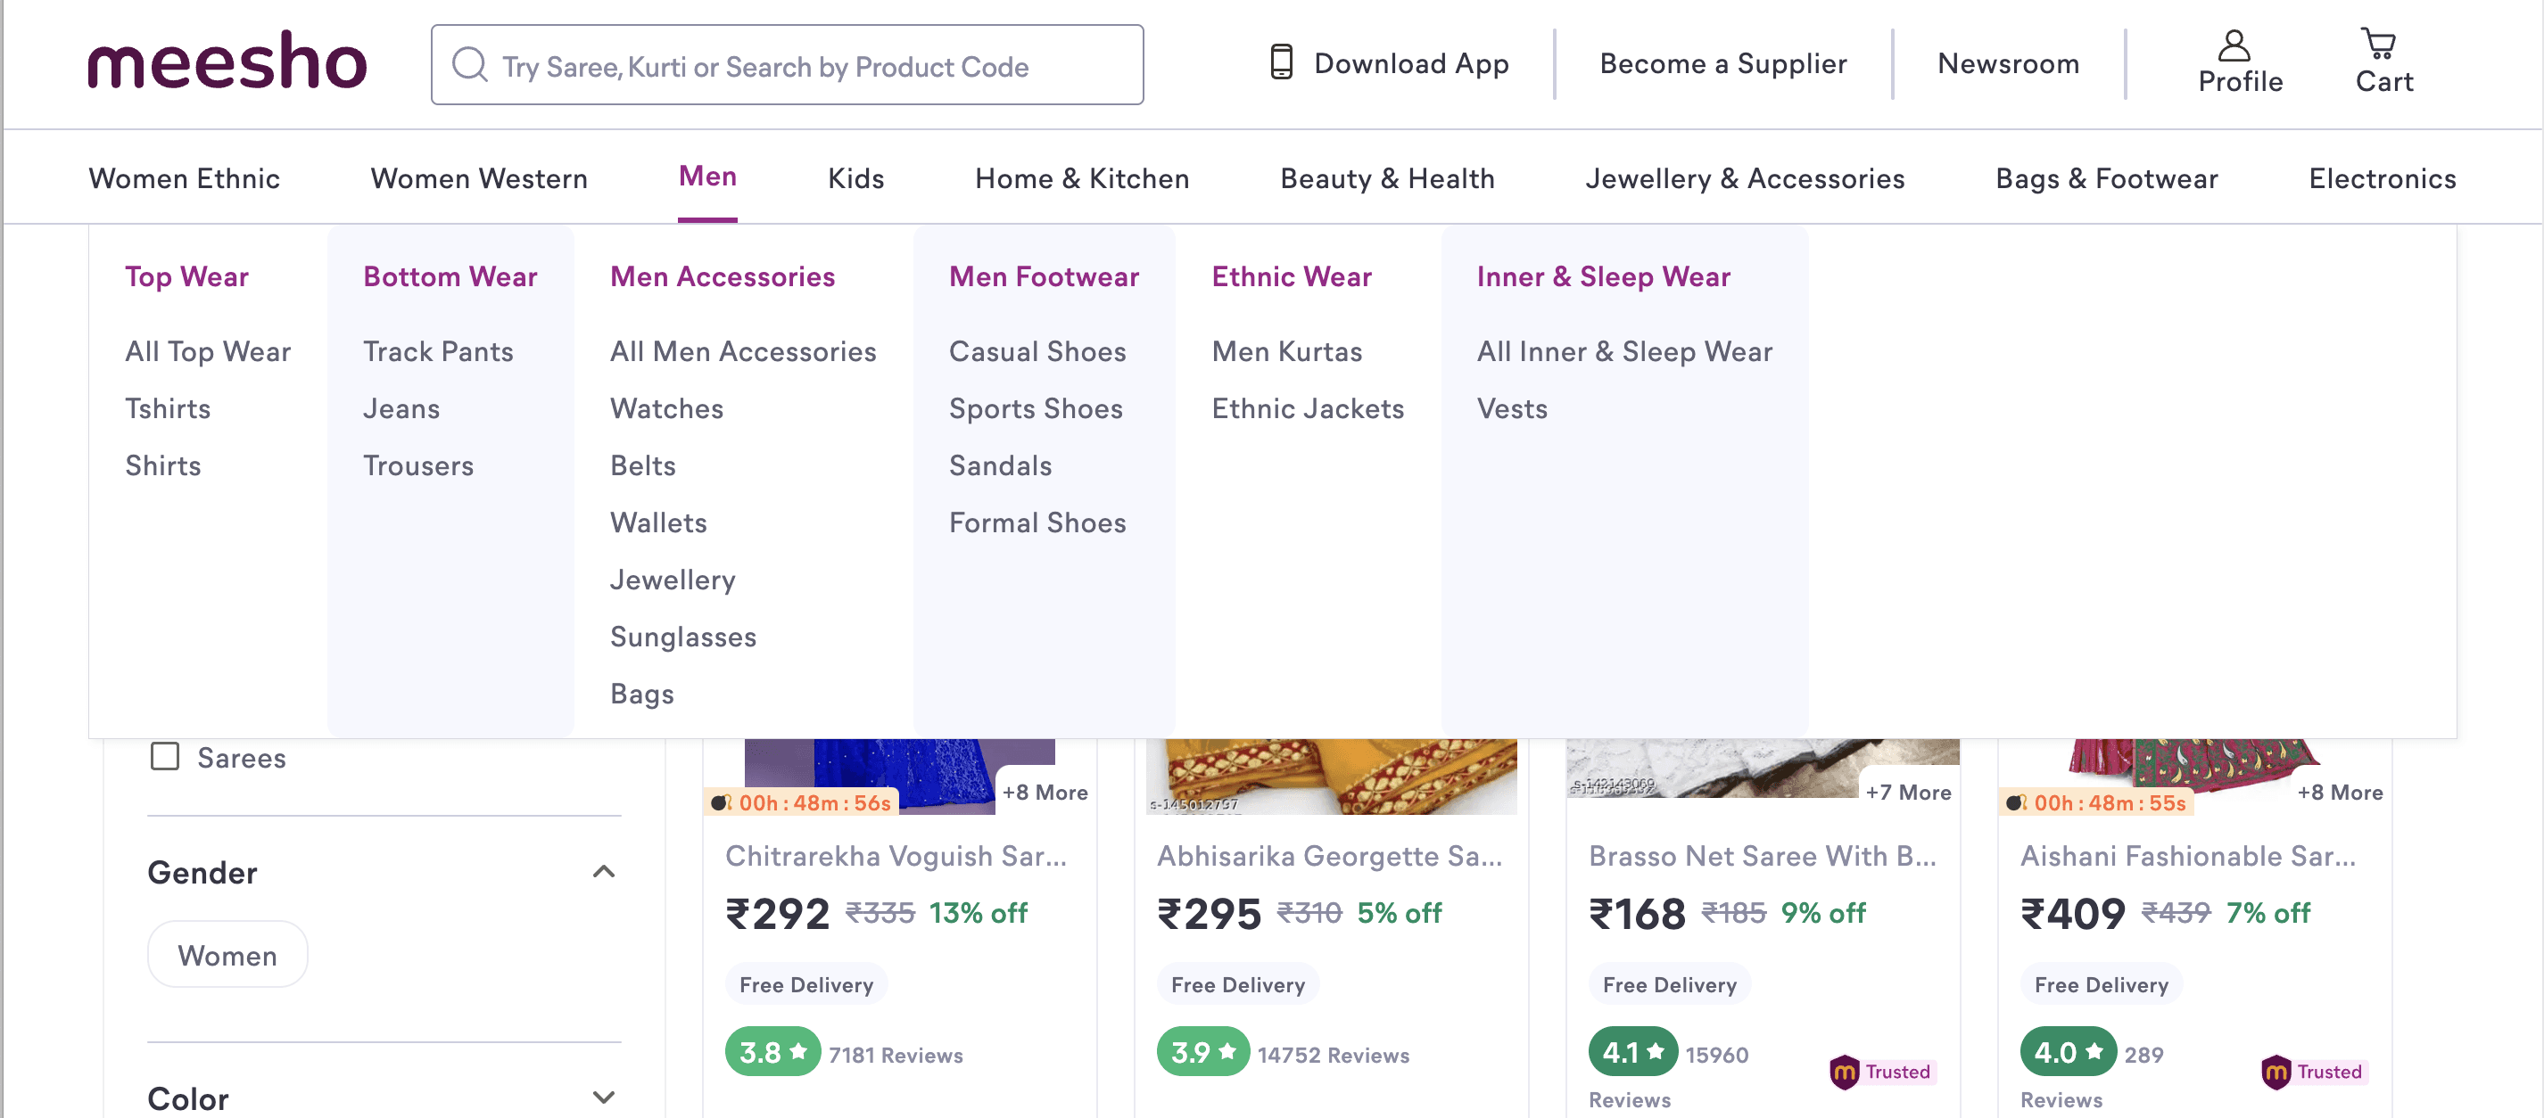Screen dimensions: 2544x1118
Task: Open the Profile user icon
Action: 2234,45
